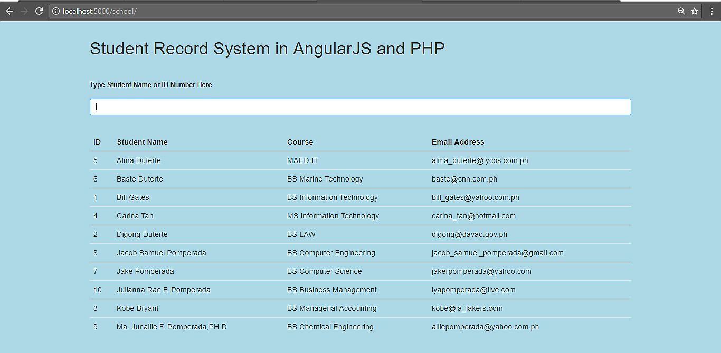Select the Email Address column header
The width and height of the screenshot is (721, 353).
point(458,141)
